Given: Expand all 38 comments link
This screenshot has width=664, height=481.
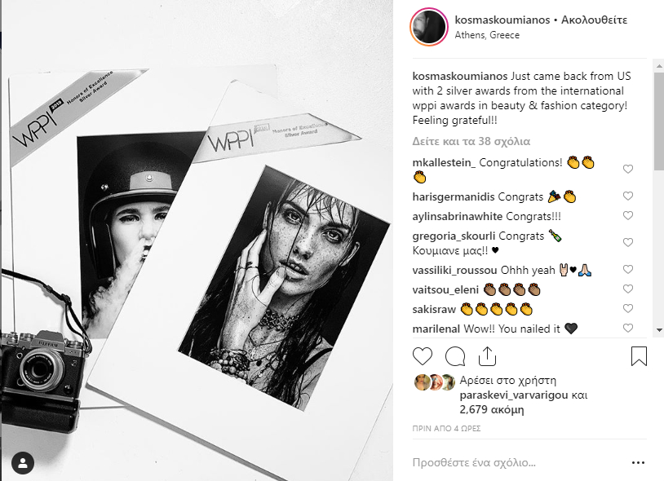Looking at the screenshot, I should (471, 141).
